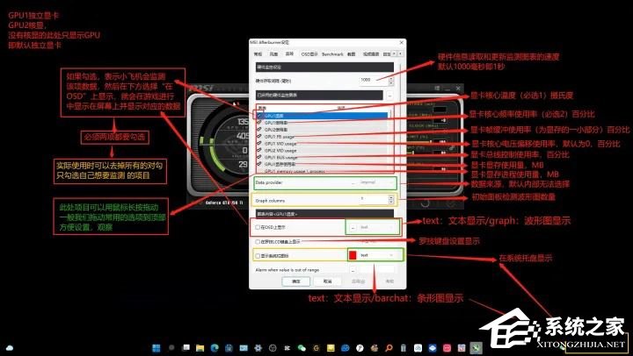The width and height of the screenshot is (633, 356).
Task: Open the tray icon text/barchart dropdown
Action: (x=377, y=255)
